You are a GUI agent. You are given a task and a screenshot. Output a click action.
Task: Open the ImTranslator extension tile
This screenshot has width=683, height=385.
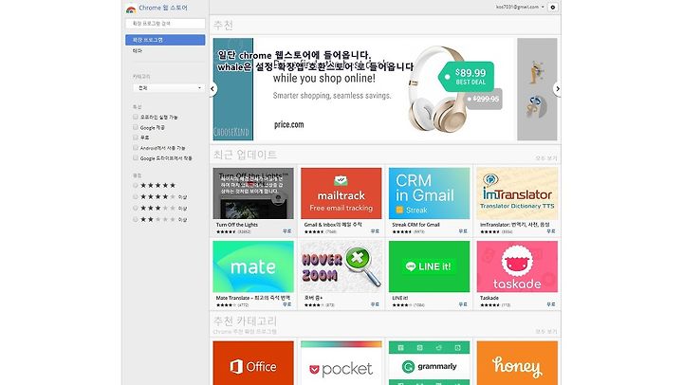click(517, 193)
